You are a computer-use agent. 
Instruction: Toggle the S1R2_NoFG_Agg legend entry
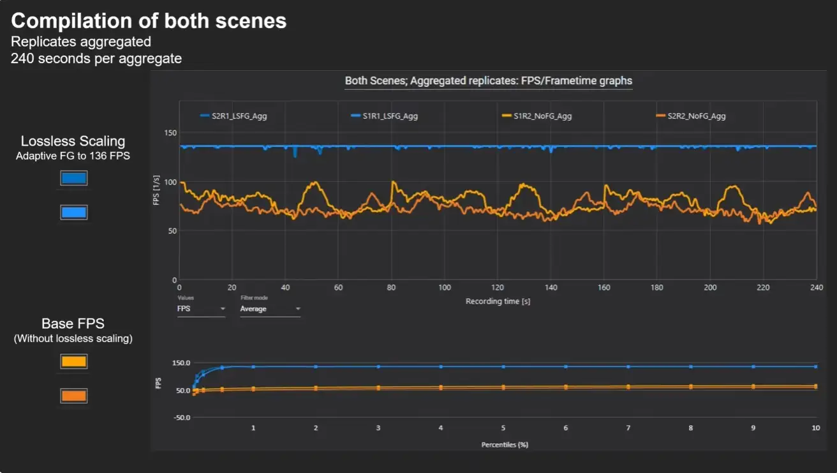coord(538,116)
